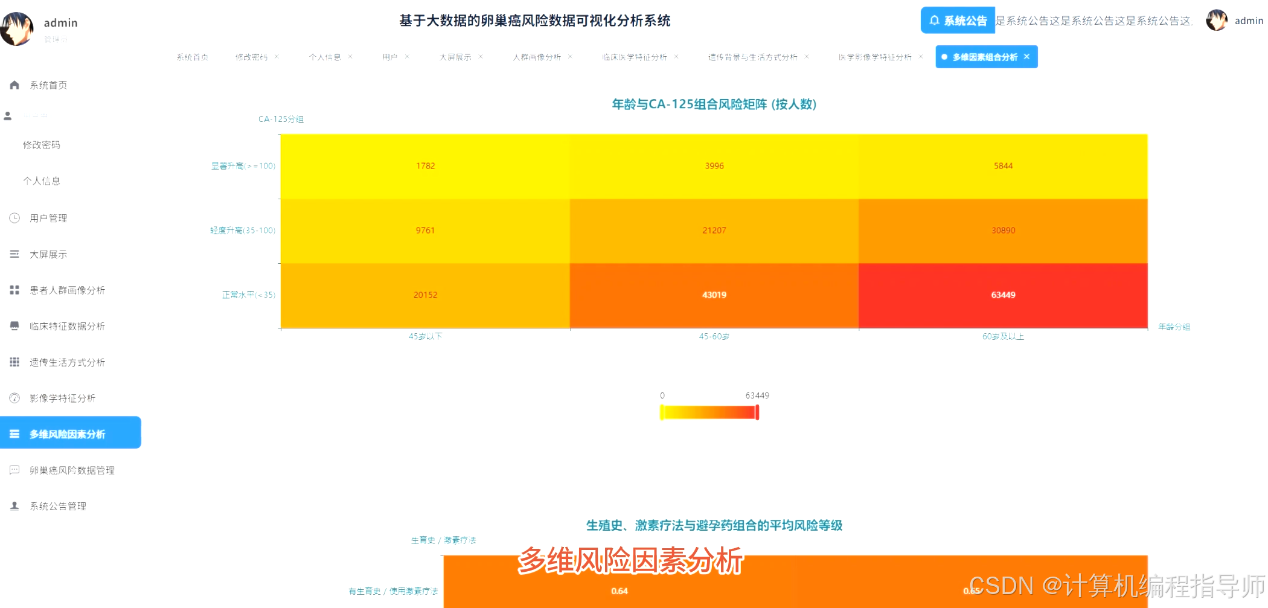Switch to the 大屏展示 tab

point(455,57)
